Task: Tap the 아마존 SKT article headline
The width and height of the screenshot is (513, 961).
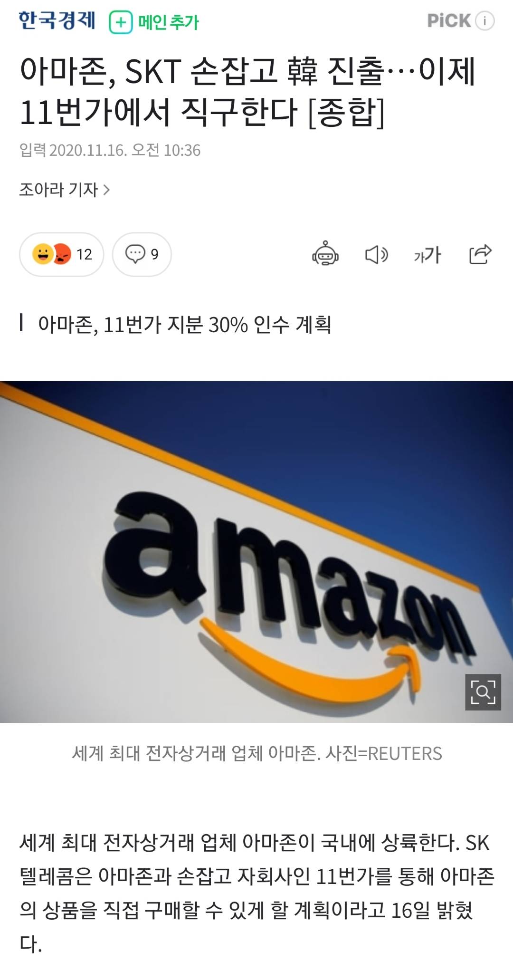Action: pos(247,91)
